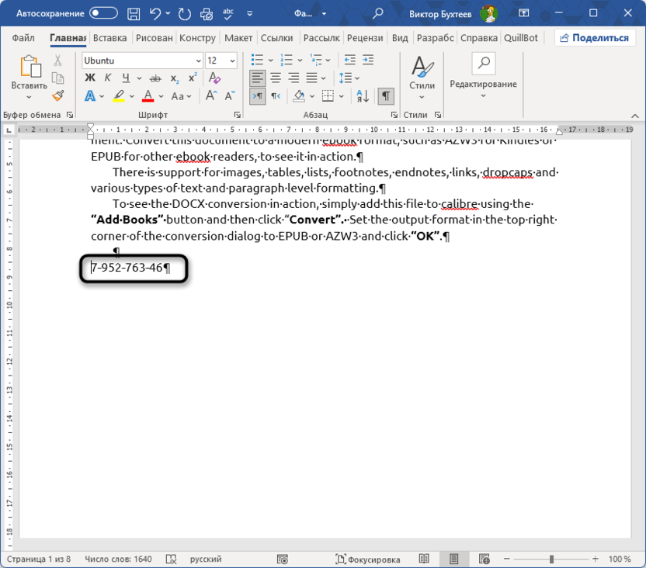Image resolution: width=646 pixels, height=568 pixels.
Task: Switch to the Ссылки ribbon tab
Action: click(x=276, y=38)
